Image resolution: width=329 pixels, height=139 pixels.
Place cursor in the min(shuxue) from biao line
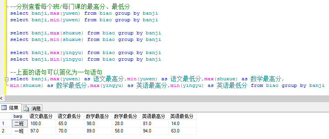coord(85,39)
